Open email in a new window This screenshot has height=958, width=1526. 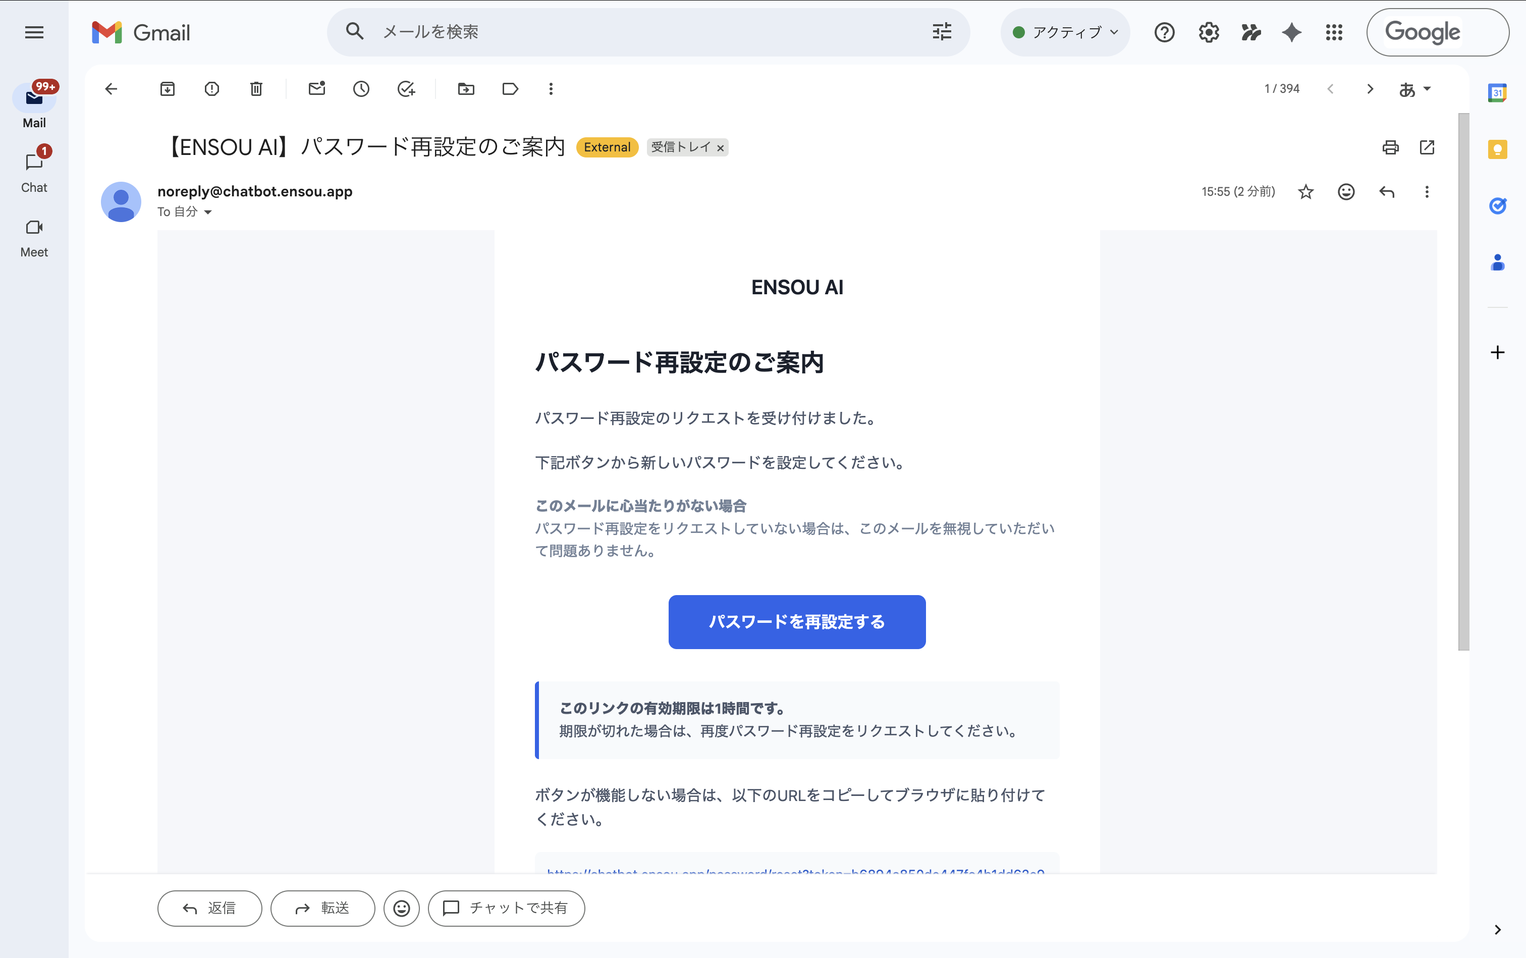[x=1427, y=147]
